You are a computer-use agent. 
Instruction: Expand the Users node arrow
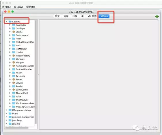click(x=6, y=113)
